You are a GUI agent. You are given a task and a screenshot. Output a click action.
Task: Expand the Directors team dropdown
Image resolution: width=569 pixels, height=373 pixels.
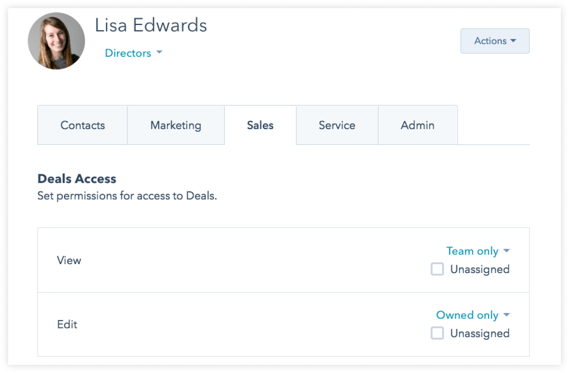[x=133, y=53]
